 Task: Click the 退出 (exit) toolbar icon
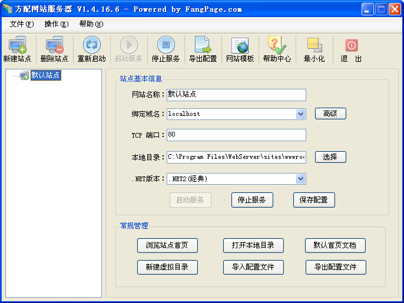click(351, 49)
